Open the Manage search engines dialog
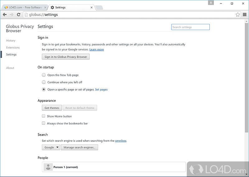Image resolution: width=249 pixels, height=177 pixels. (x=79, y=147)
